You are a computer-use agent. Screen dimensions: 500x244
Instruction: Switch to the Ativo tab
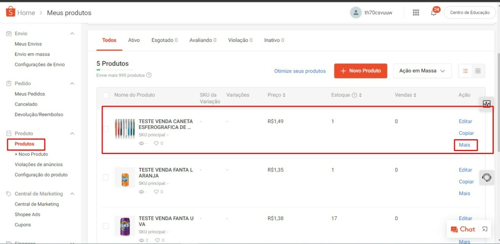coord(134,40)
